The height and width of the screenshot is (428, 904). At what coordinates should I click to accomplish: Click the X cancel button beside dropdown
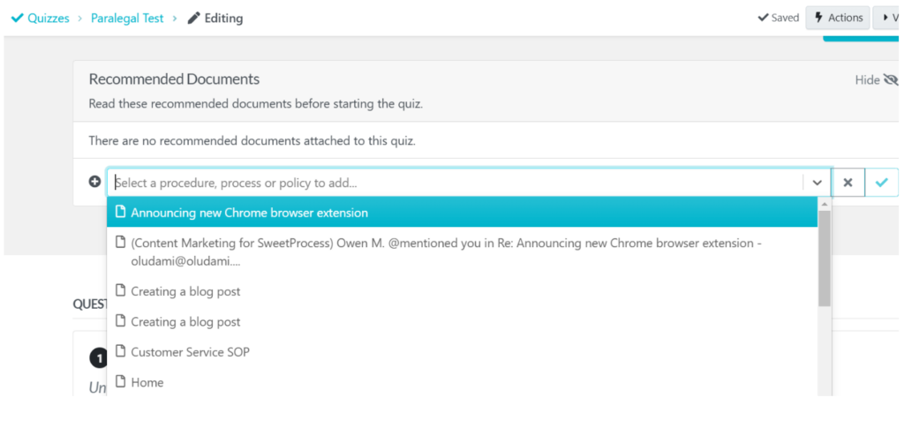pyautogui.click(x=847, y=183)
